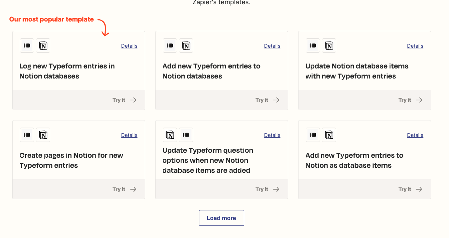Screen dimensions: 449x238
Task: Open Details for 'Add new Typeform entries to Notion as database items'
Action: tap(415, 135)
